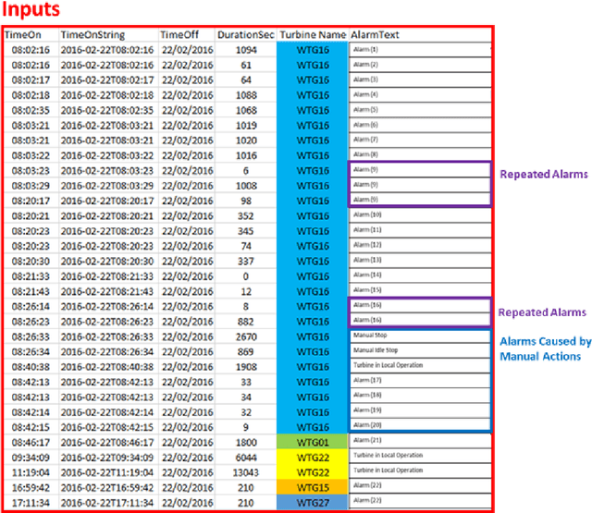Image resolution: width=592 pixels, height=513 pixels.
Task: Select TimeOnString 2016-02-22T17:11:34
Action: click(107, 503)
